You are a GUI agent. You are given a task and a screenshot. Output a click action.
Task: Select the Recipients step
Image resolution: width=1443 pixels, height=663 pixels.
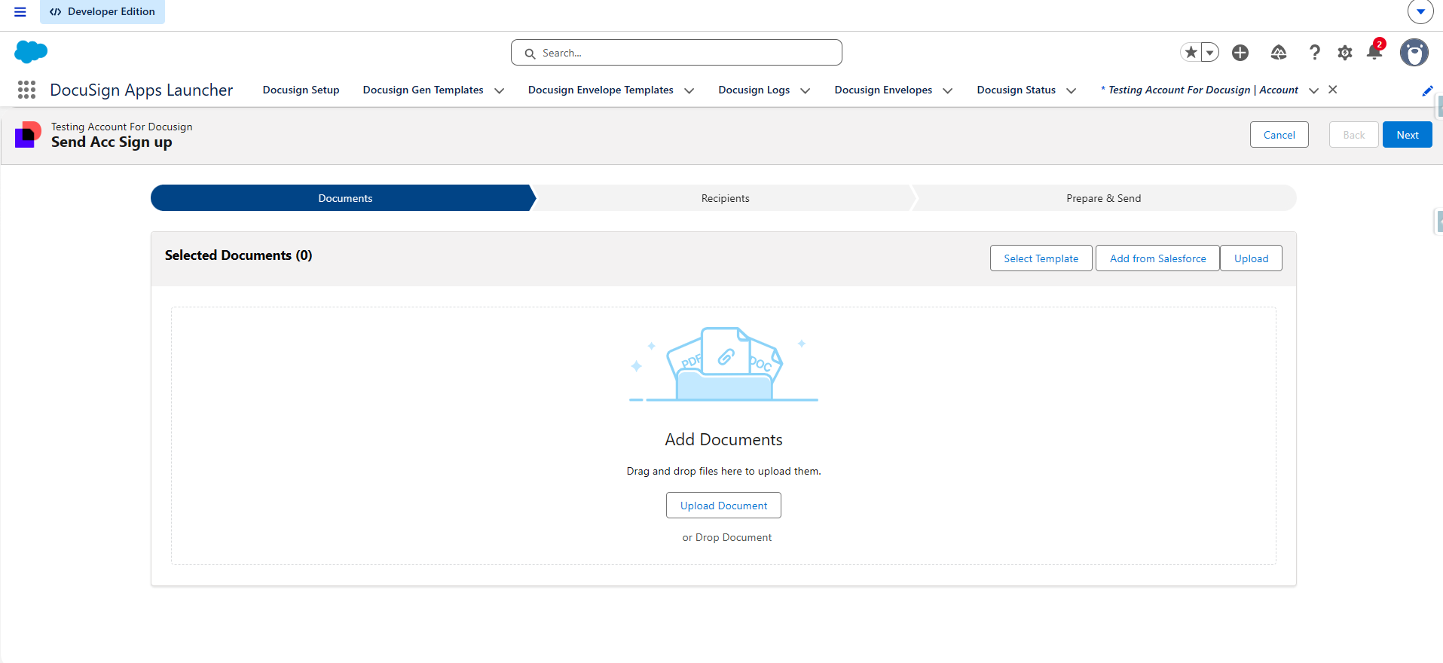pos(725,198)
